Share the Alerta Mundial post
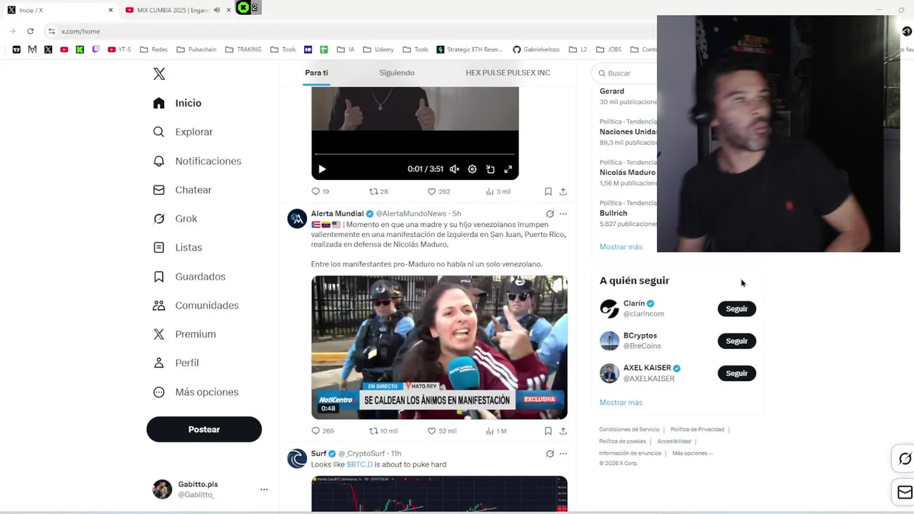This screenshot has width=914, height=514. (563, 431)
